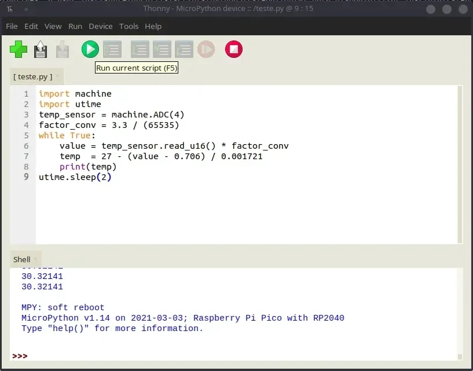The image size is (473, 371).
Task: Click the 'import utime' code line
Action: 70,104
